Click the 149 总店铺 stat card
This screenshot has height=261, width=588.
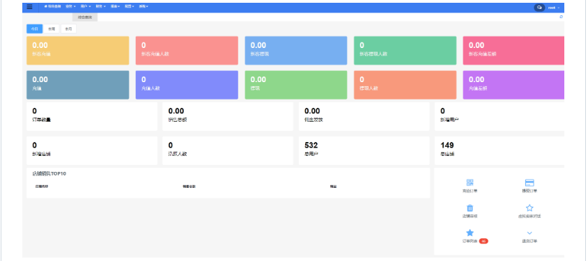pos(500,150)
